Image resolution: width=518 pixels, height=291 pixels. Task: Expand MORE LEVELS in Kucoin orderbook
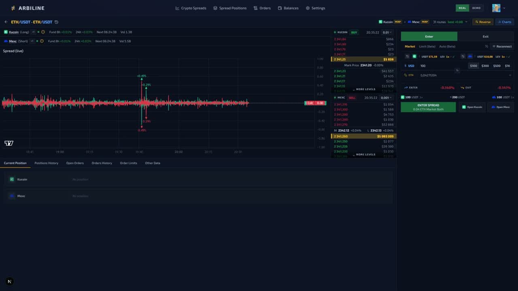[364, 89]
